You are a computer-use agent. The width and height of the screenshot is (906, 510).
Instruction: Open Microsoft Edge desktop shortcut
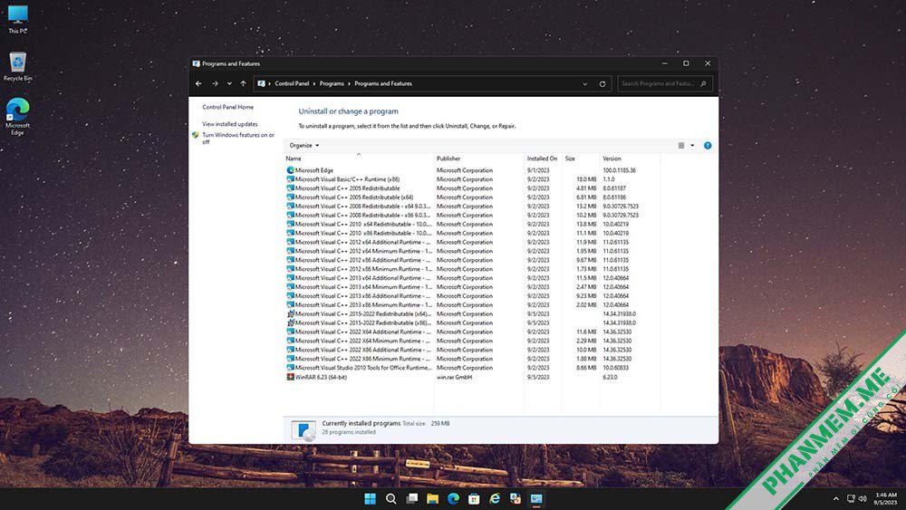click(17, 116)
